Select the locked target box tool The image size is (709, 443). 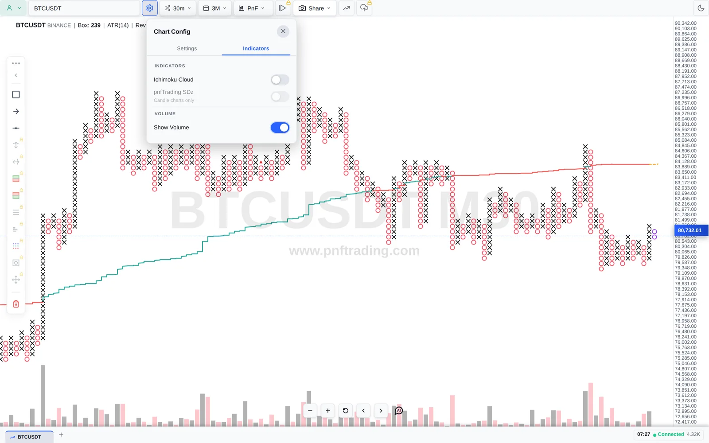tap(16, 263)
